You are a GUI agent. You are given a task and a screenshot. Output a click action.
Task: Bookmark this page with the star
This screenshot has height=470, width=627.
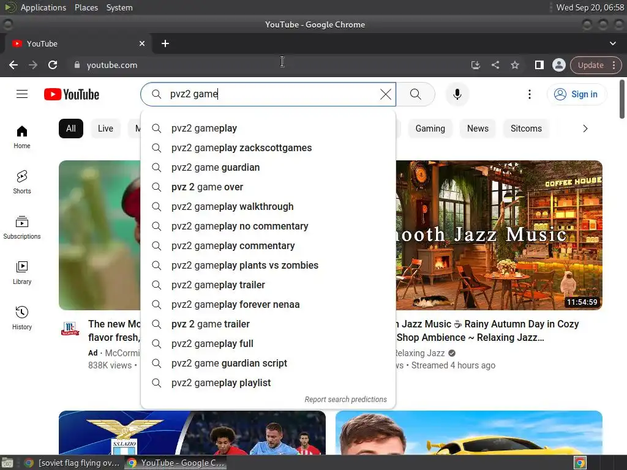pos(514,65)
